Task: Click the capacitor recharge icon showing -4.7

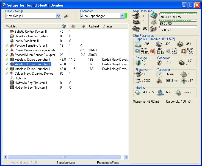Action: pos(182,63)
